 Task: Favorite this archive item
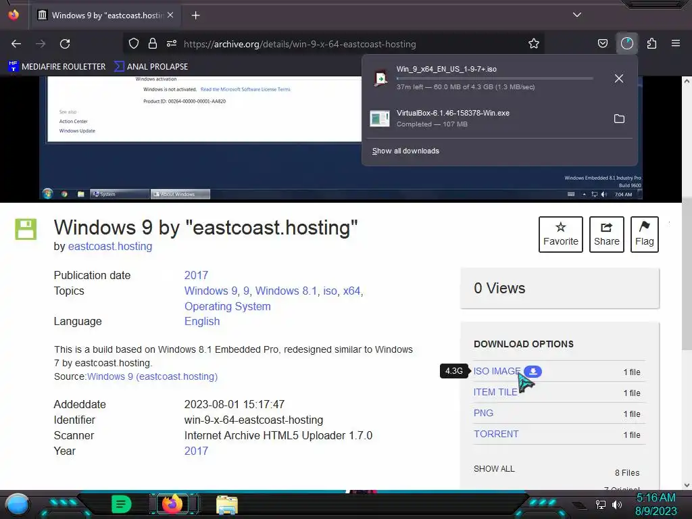560,234
